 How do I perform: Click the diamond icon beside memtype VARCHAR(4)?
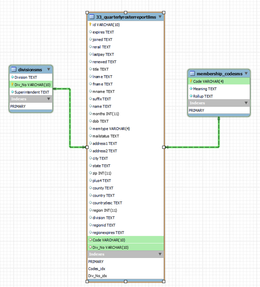tap(90, 128)
